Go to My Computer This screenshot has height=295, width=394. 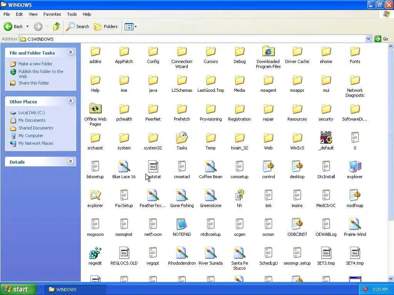pyautogui.click(x=31, y=136)
